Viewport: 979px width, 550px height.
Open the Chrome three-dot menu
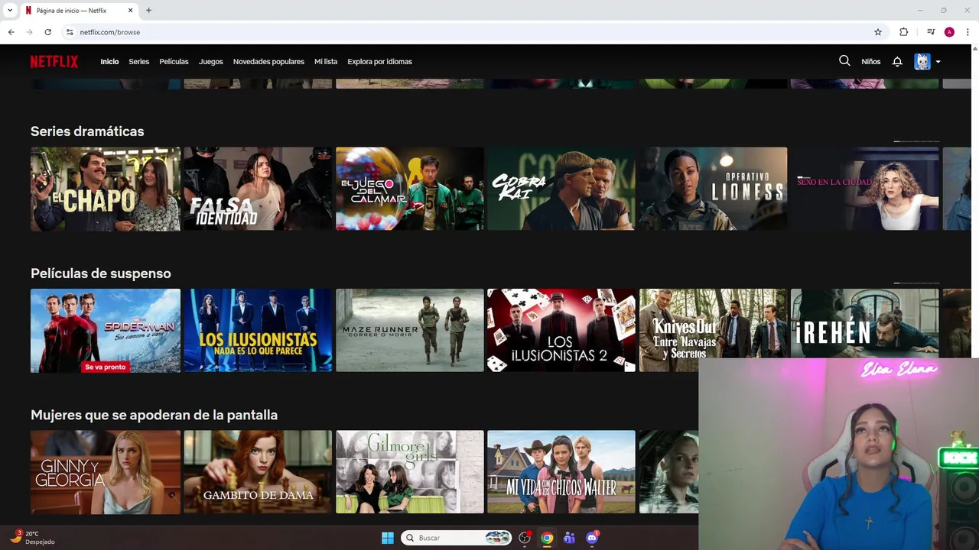[x=968, y=32]
